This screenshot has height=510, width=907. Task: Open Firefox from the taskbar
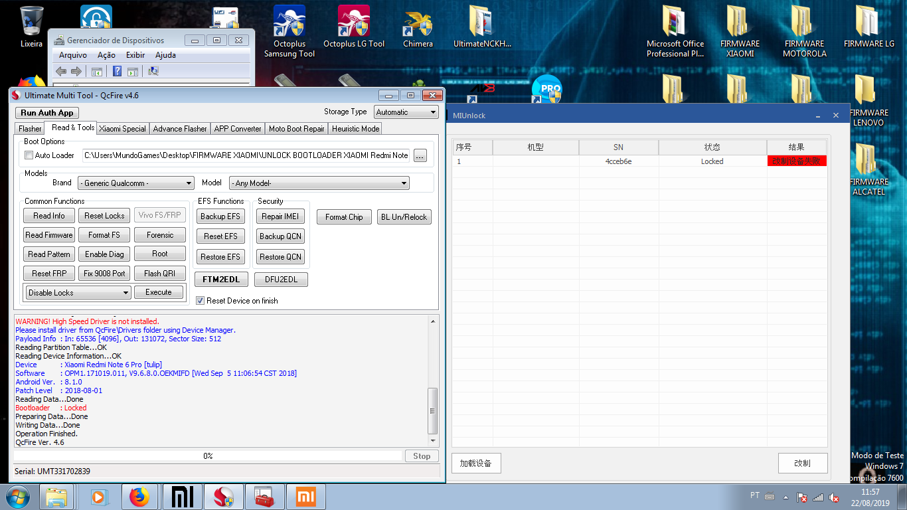[x=139, y=497]
